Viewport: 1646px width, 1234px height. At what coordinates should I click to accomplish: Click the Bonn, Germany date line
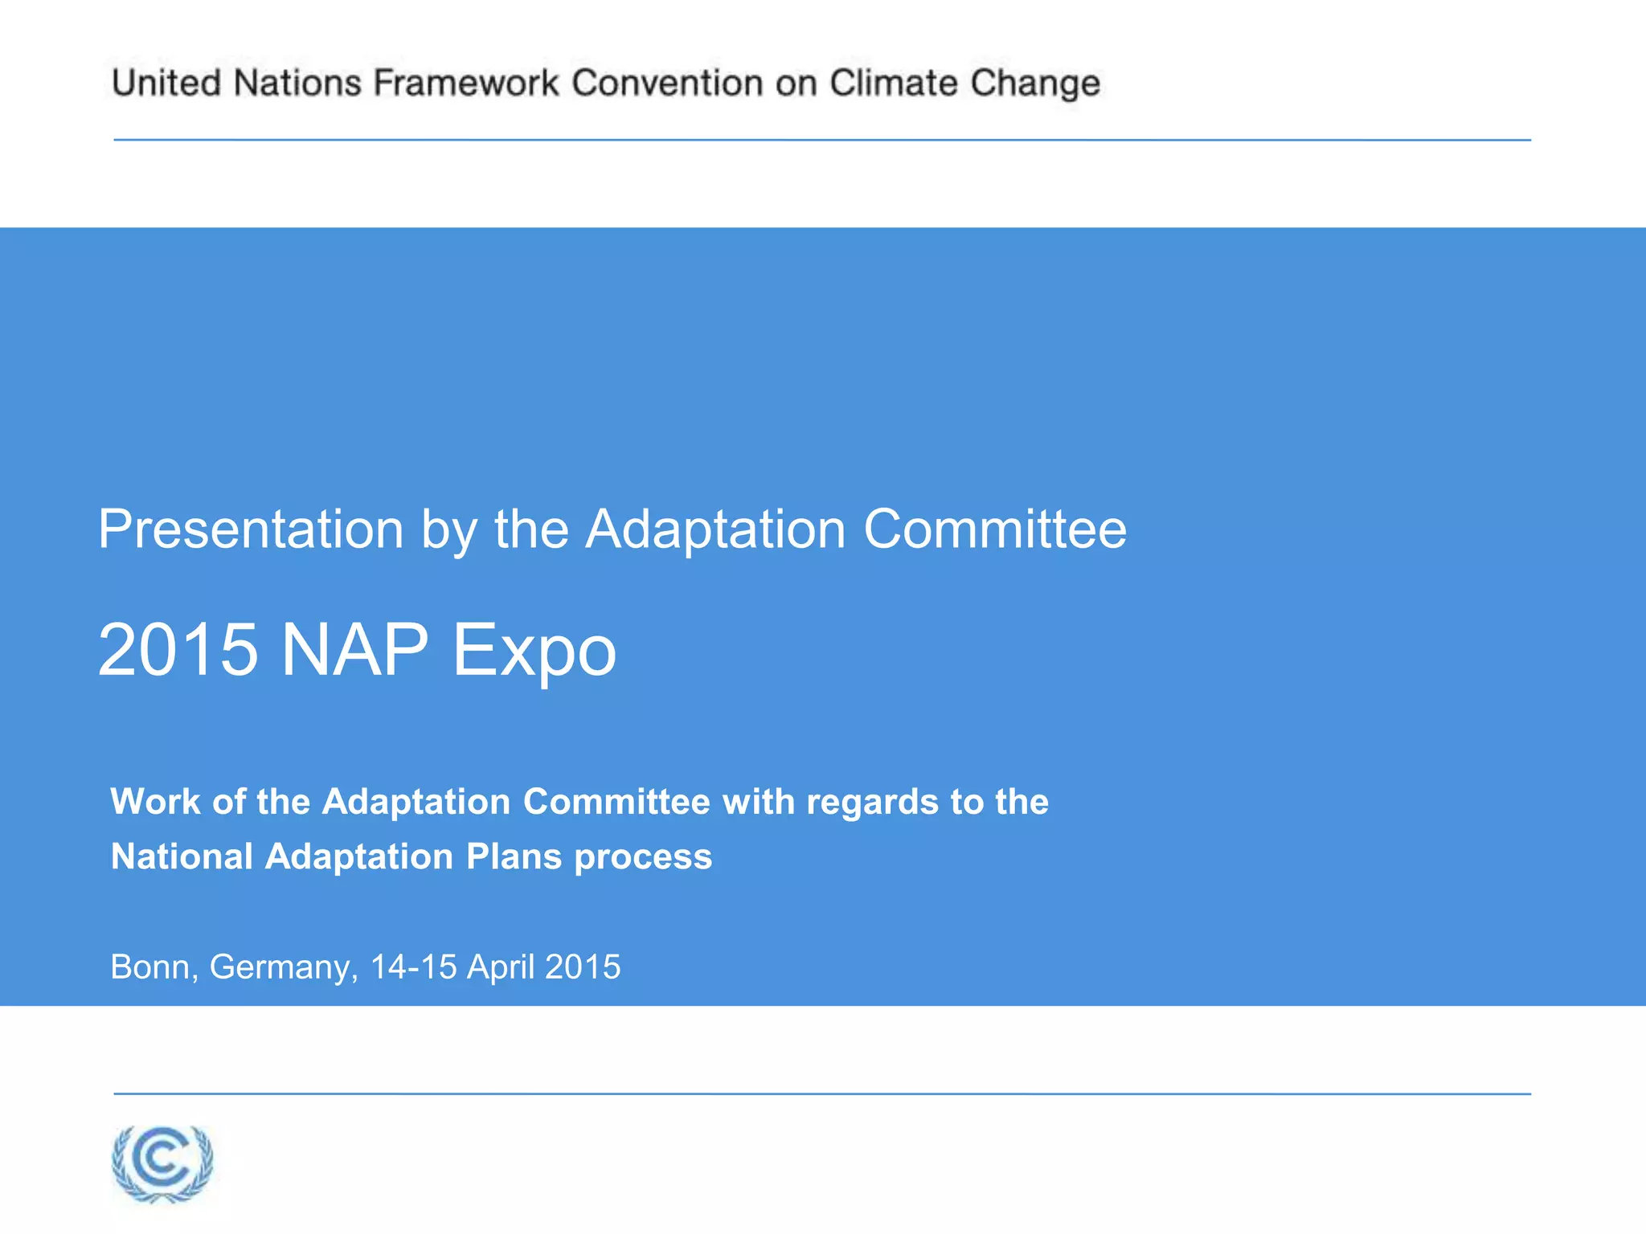tap(365, 966)
